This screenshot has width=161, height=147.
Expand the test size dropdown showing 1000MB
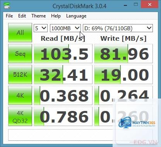tap(65, 28)
